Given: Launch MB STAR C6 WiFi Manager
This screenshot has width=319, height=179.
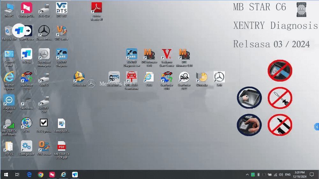Looking at the screenshot, I should coord(9,127).
